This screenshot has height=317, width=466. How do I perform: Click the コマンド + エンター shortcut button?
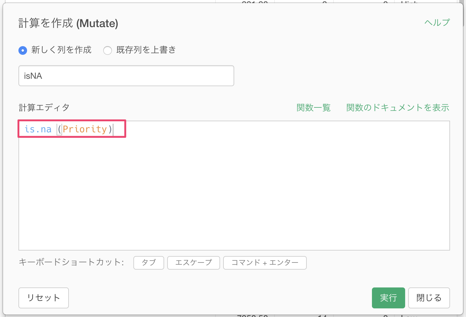coord(265,263)
